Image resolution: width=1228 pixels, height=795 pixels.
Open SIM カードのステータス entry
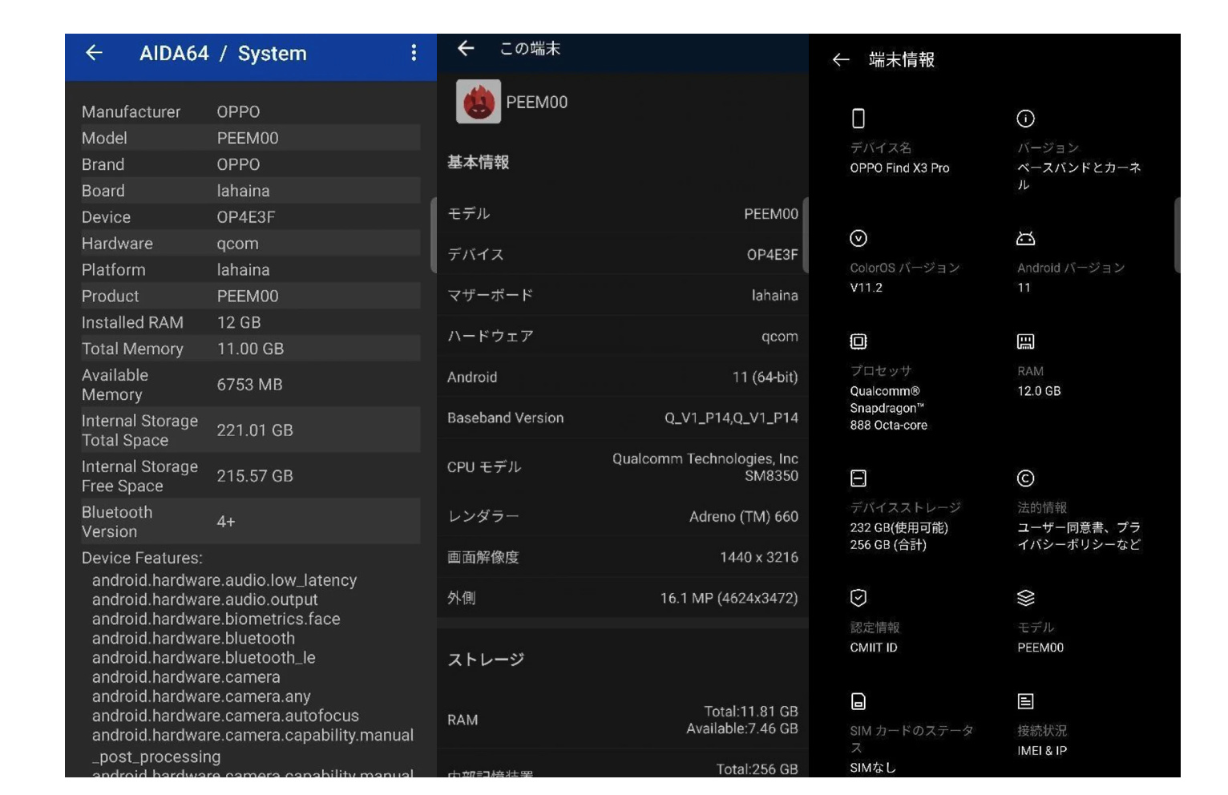pos(911,733)
